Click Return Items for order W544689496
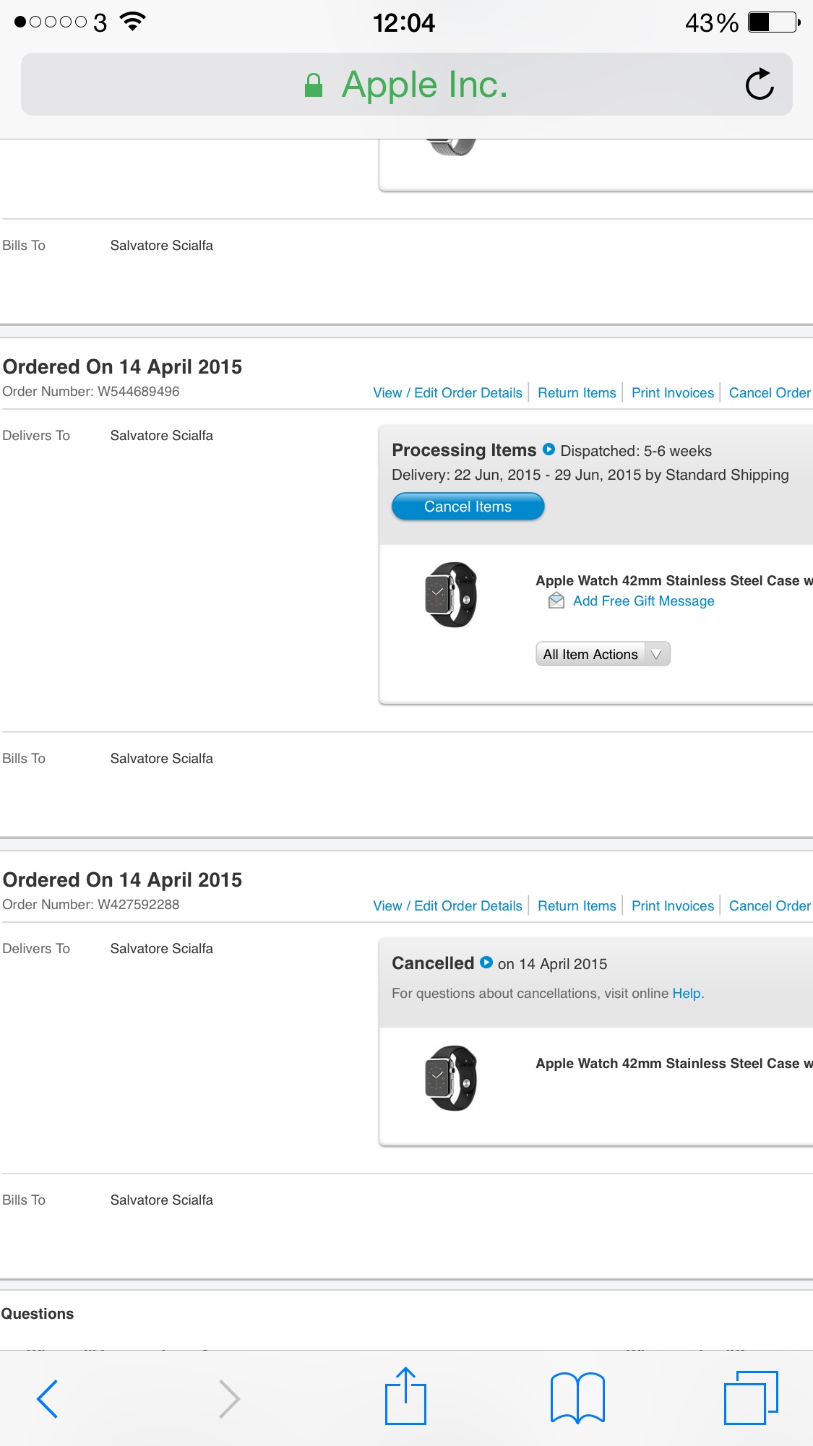The width and height of the screenshot is (813, 1446). click(577, 393)
